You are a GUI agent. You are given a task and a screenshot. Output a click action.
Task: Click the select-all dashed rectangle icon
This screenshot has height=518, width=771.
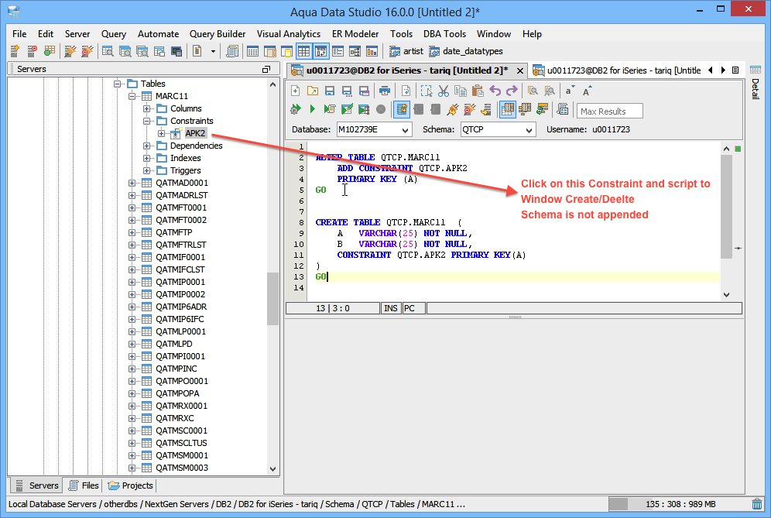(427, 91)
